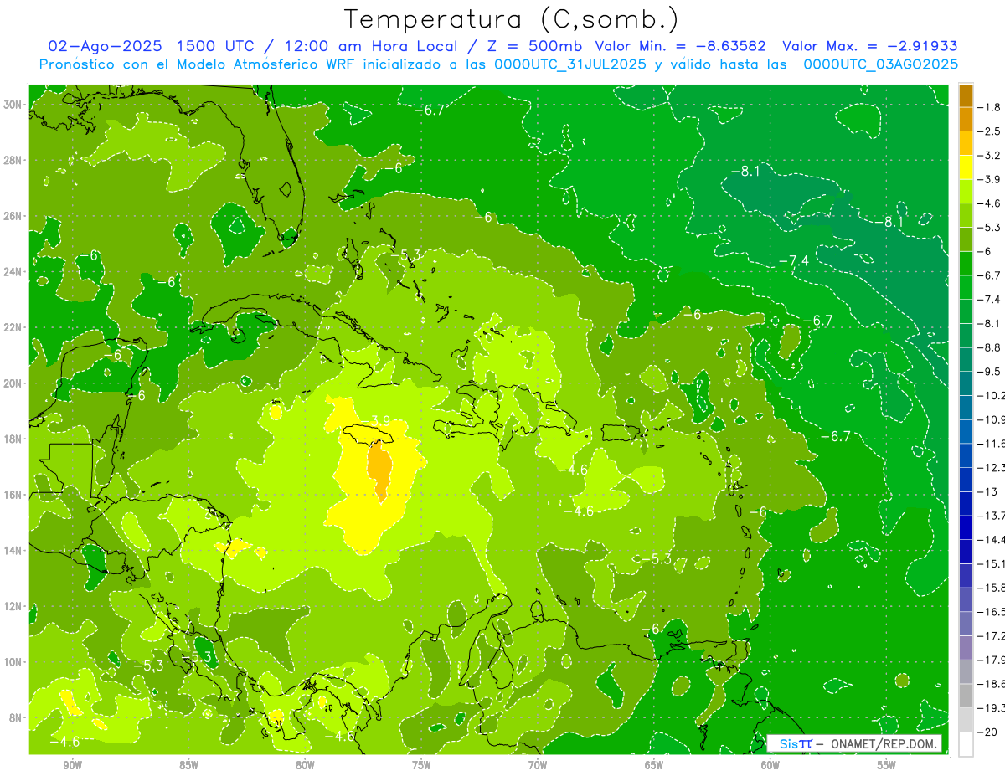Pick the dark orange swatch above -1.8
Screen dimensions: 1005x776
tap(966, 95)
